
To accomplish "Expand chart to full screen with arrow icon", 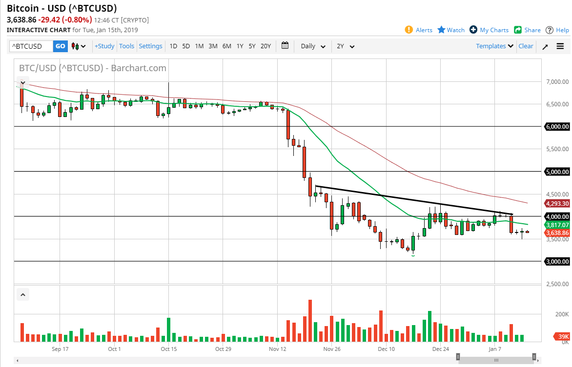I will 545,46.
